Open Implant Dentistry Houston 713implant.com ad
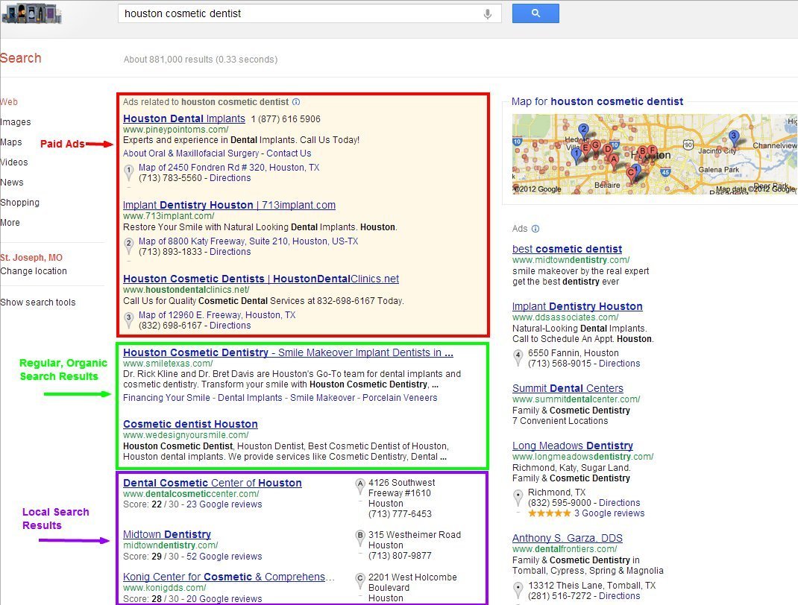 [x=229, y=205]
